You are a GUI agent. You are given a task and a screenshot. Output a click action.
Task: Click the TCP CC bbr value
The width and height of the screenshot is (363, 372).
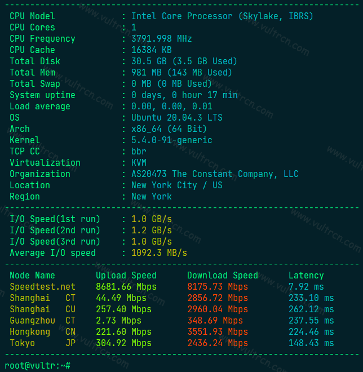pyautogui.click(x=139, y=152)
